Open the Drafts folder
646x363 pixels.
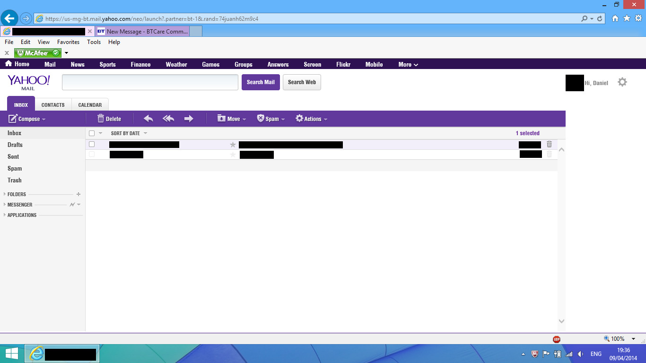click(15, 145)
